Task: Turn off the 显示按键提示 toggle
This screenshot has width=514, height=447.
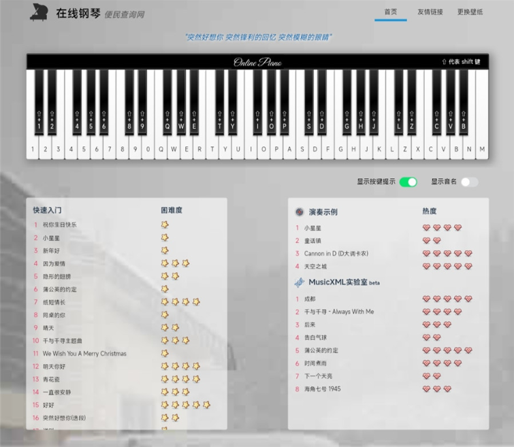Action: [x=408, y=182]
